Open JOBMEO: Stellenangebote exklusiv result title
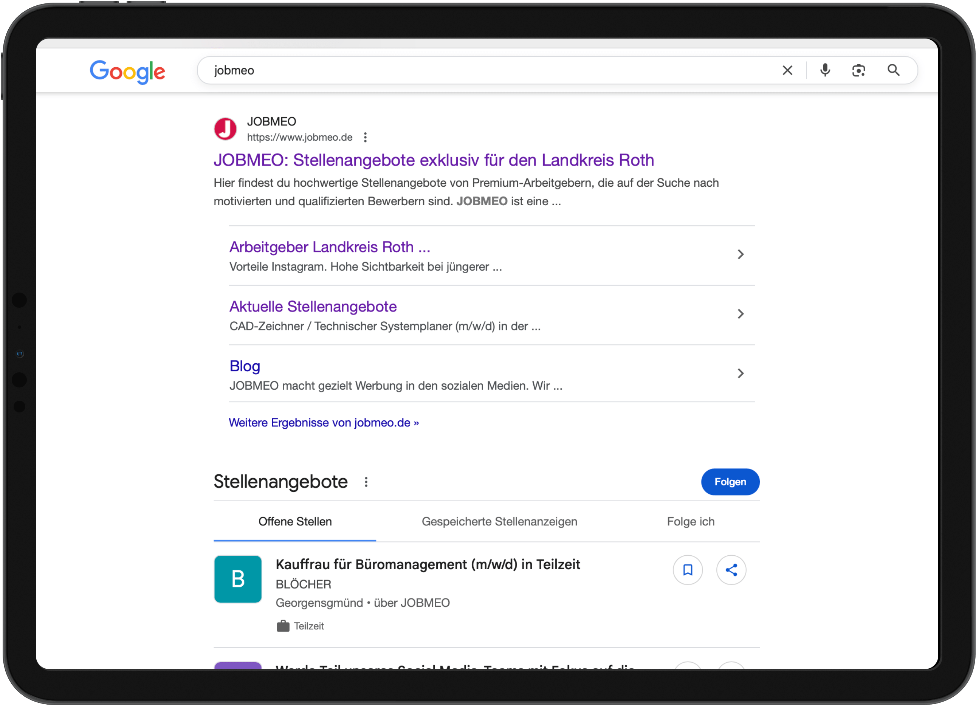The image size is (976, 705). (x=434, y=160)
